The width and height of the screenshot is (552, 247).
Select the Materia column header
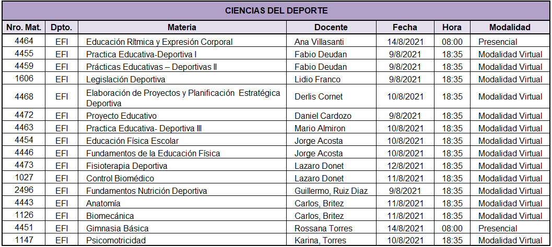(x=182, y=28)
